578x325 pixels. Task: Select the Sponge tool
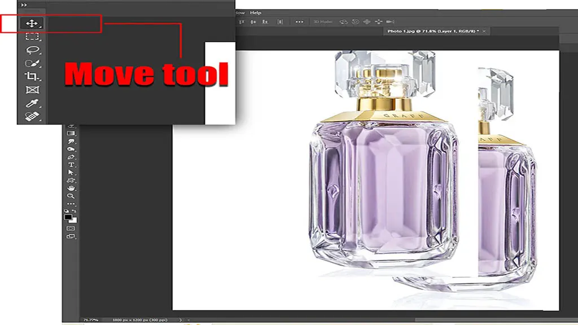tap(71, 149)
